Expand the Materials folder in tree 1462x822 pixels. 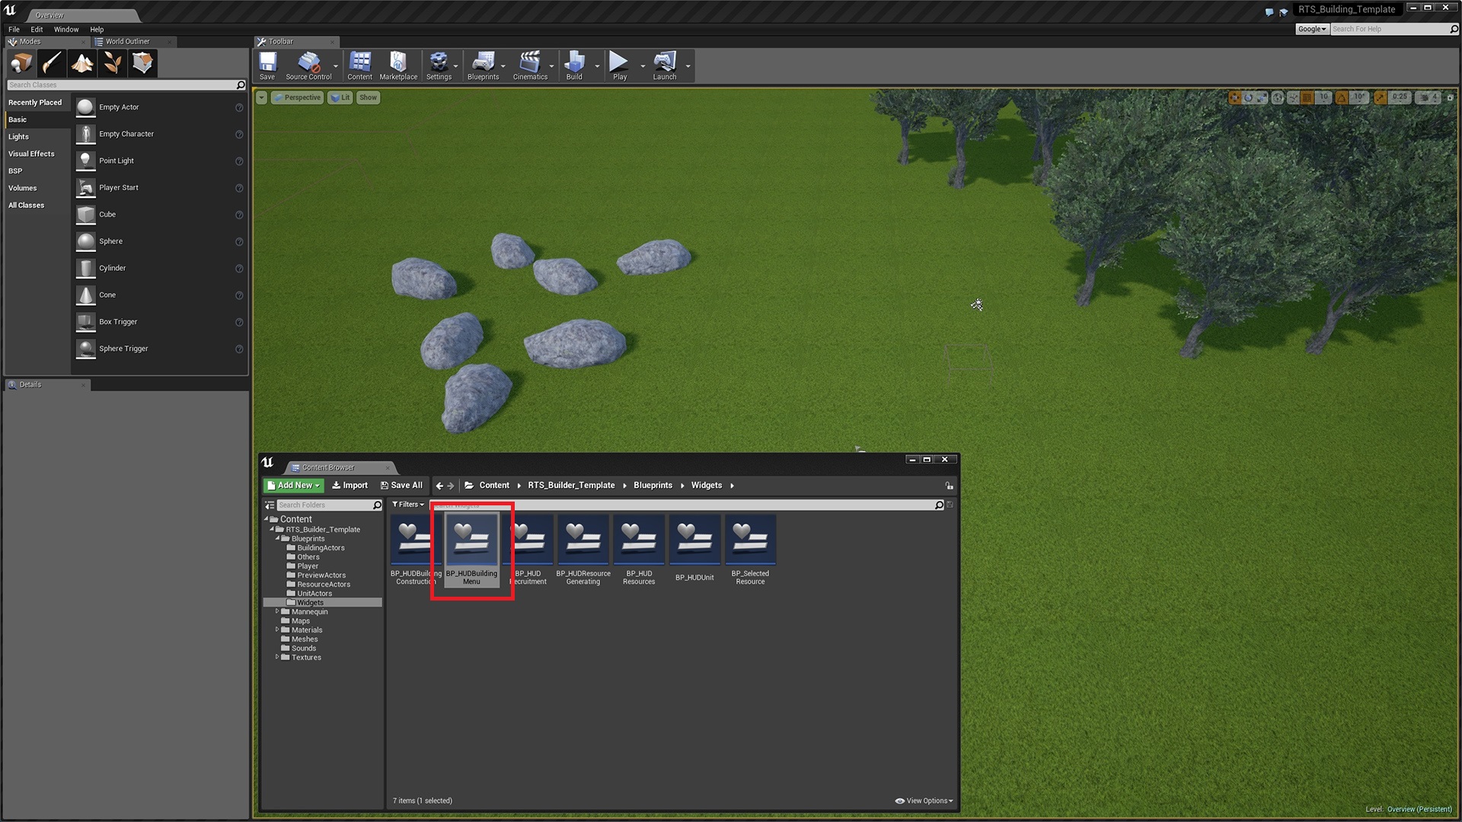(x=277, y=630)
